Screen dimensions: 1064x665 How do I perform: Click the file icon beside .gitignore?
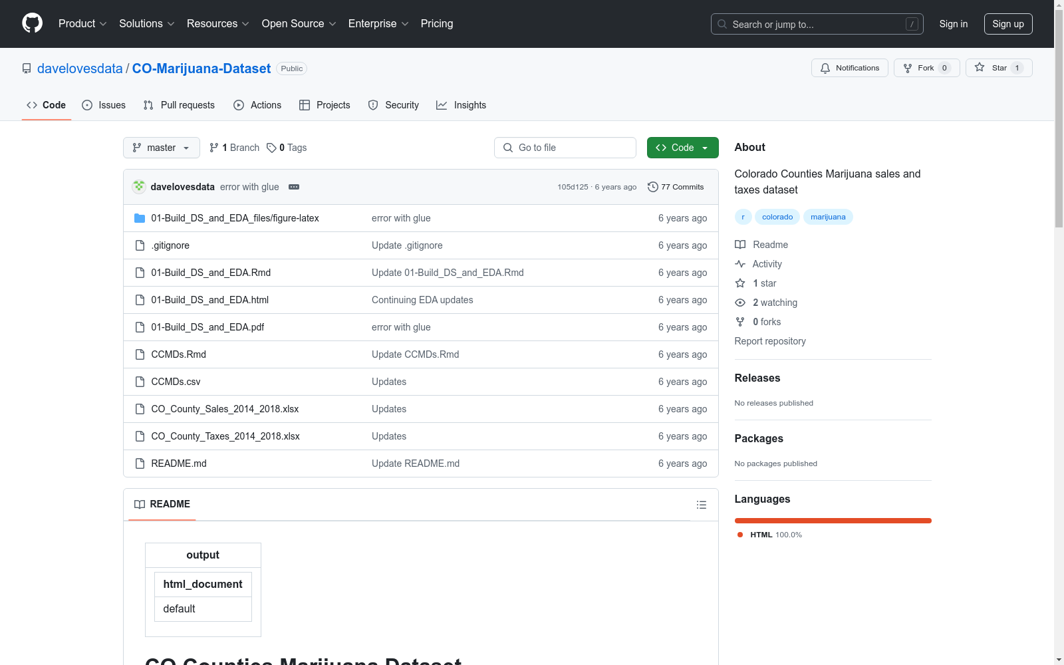140,245
